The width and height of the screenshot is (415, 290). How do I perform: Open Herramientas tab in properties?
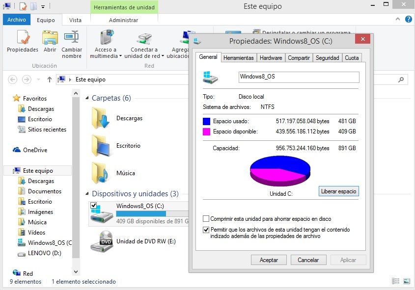click(x=239, y=58)
